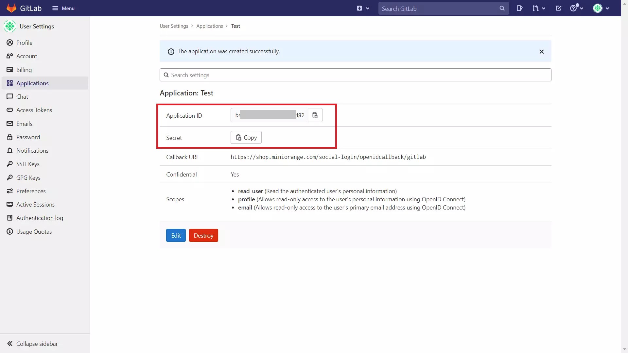Open the Notifications settings

(32, 150)
